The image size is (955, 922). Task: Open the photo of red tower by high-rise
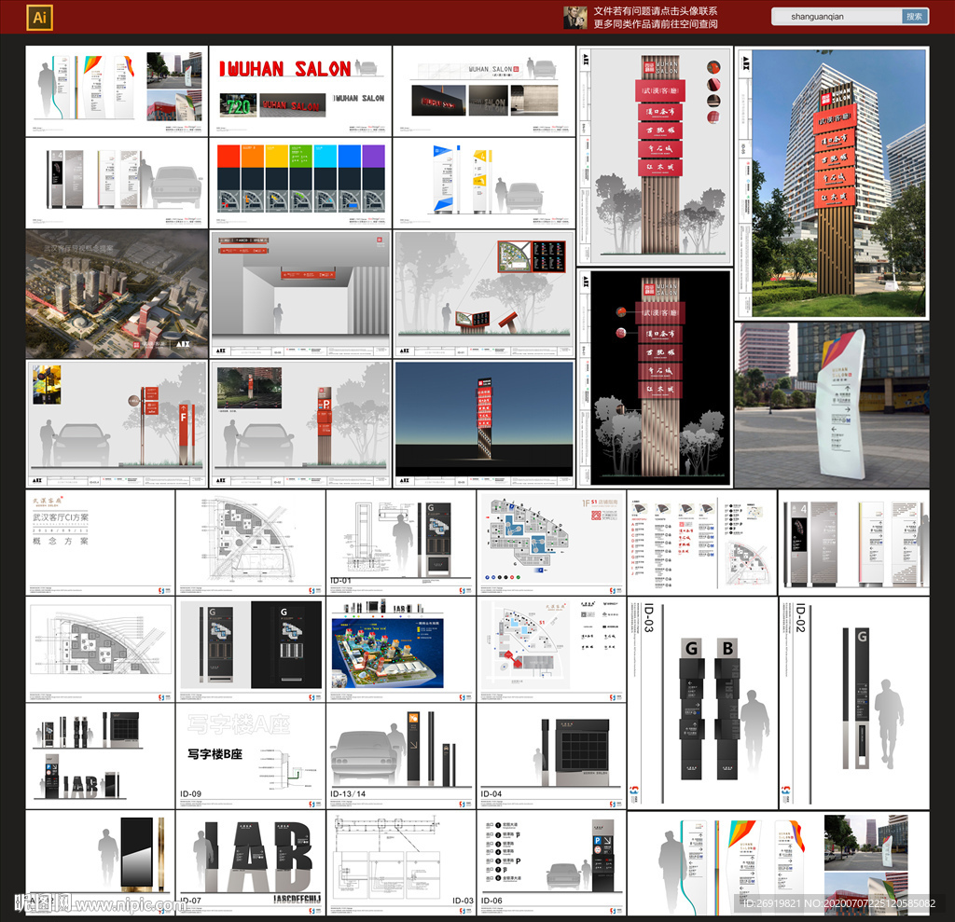832,183
